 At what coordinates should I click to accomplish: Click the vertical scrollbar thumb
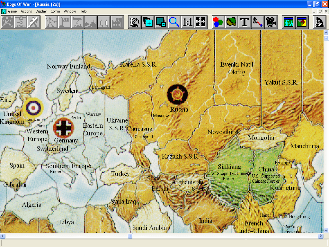[x=326, y=38]
